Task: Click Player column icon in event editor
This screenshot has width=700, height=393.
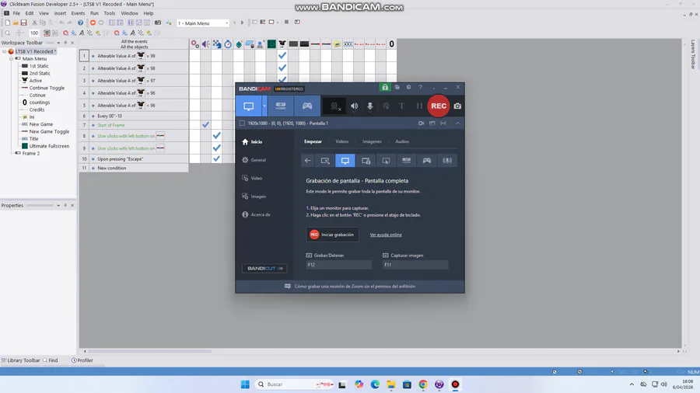Action: pos(261,44)
